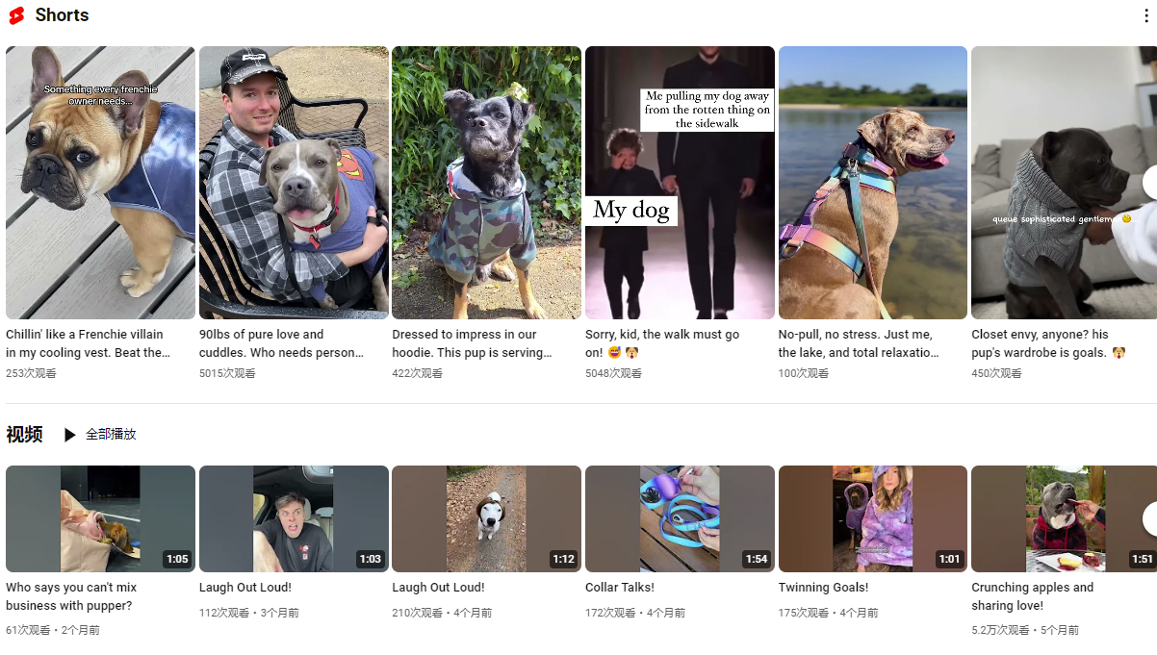Open the grey sweater dog Short

tap(1064, 183)
